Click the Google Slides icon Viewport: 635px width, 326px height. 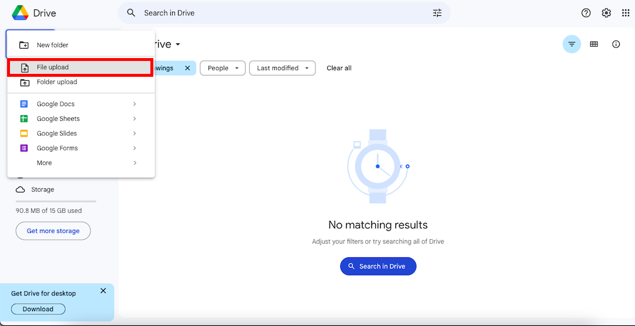(24, 134)
